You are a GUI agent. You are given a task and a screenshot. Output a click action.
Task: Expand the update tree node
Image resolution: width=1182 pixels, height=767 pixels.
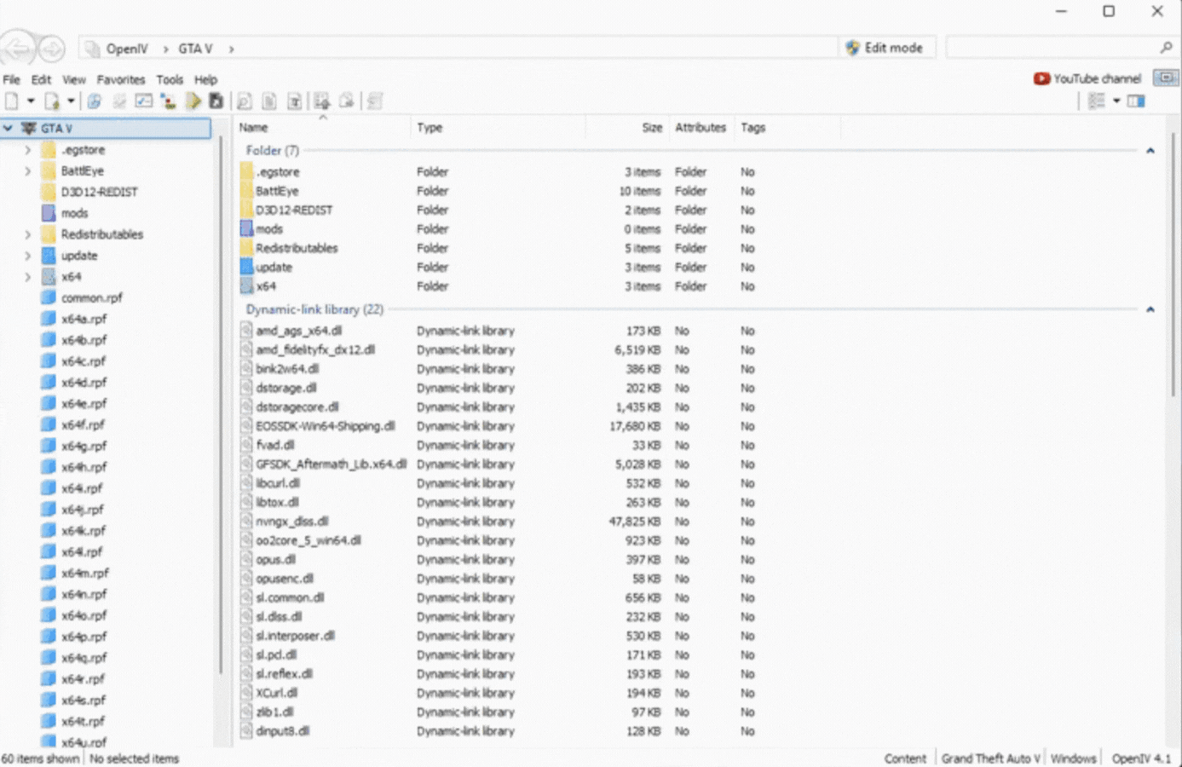pos(27,256)
